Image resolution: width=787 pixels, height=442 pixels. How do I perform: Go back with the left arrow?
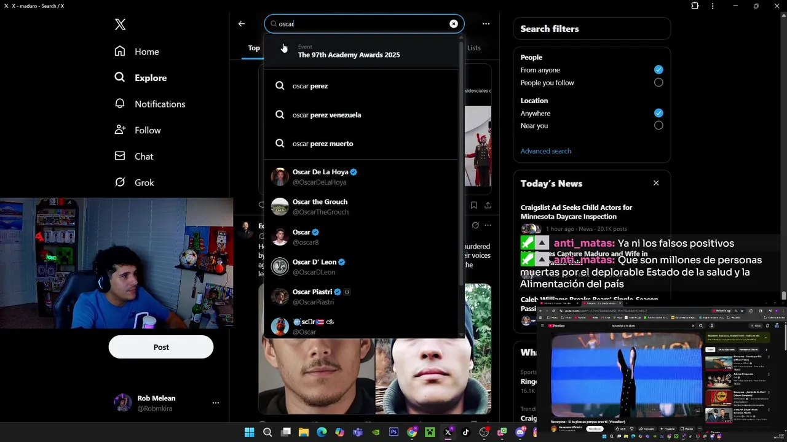click(x=242, y=24)
